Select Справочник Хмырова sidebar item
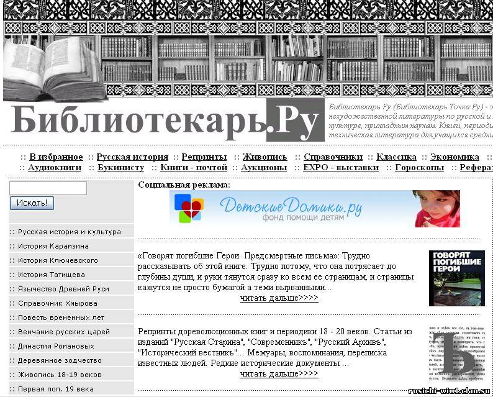This screenshot has height=397, width=493. coord(71,303)
